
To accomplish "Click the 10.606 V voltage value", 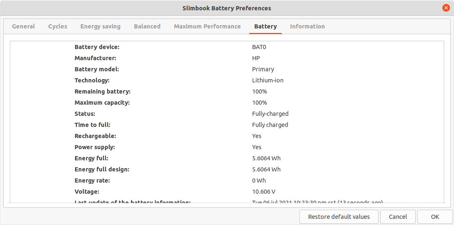I will coord(264,192).
